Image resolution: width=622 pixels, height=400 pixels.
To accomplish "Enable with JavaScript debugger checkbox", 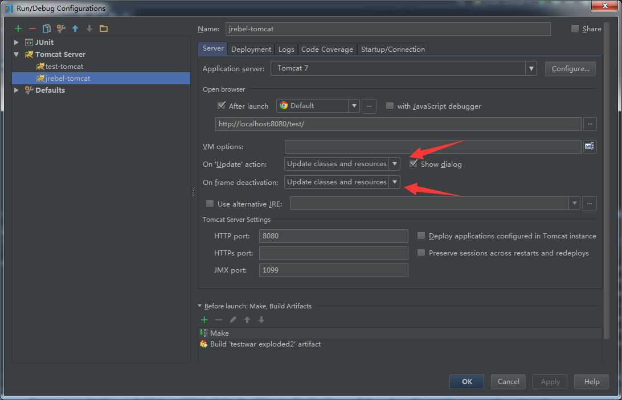I will coord(390,106).
